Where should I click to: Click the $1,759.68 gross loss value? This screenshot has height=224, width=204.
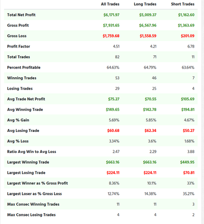tap(111, 36)
